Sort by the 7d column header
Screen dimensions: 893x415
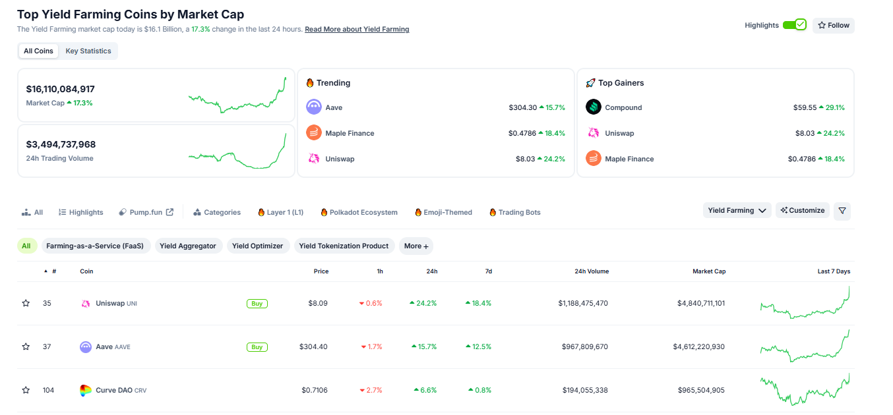coord(489,271)
